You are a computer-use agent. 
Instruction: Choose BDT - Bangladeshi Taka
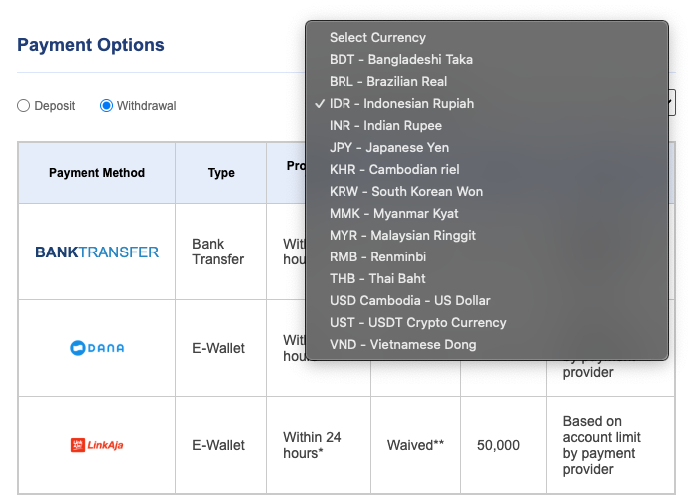pyautogui.click(x=400, y=60)
